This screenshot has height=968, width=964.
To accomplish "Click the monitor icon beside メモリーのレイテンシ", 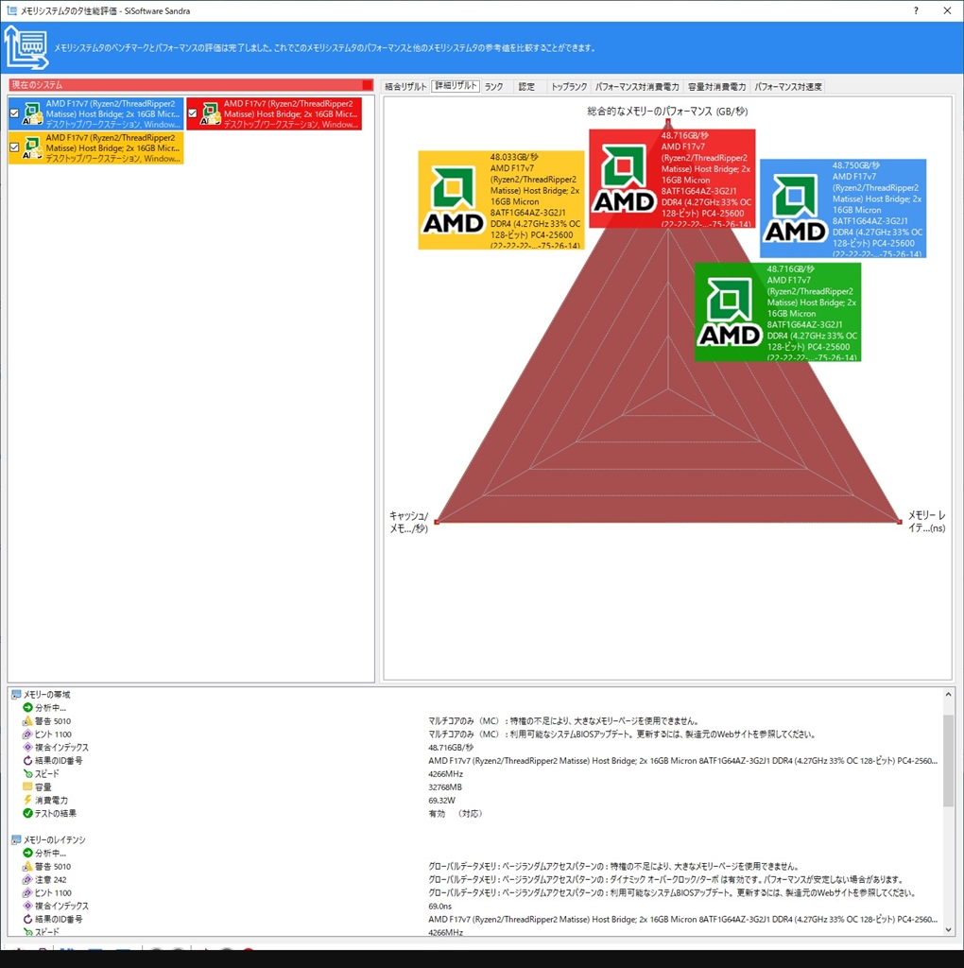I will click(16, 839).
